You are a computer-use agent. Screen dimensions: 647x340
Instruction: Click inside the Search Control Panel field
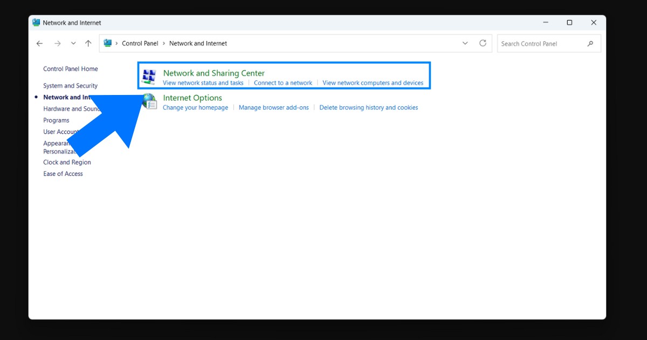[539, 43]
